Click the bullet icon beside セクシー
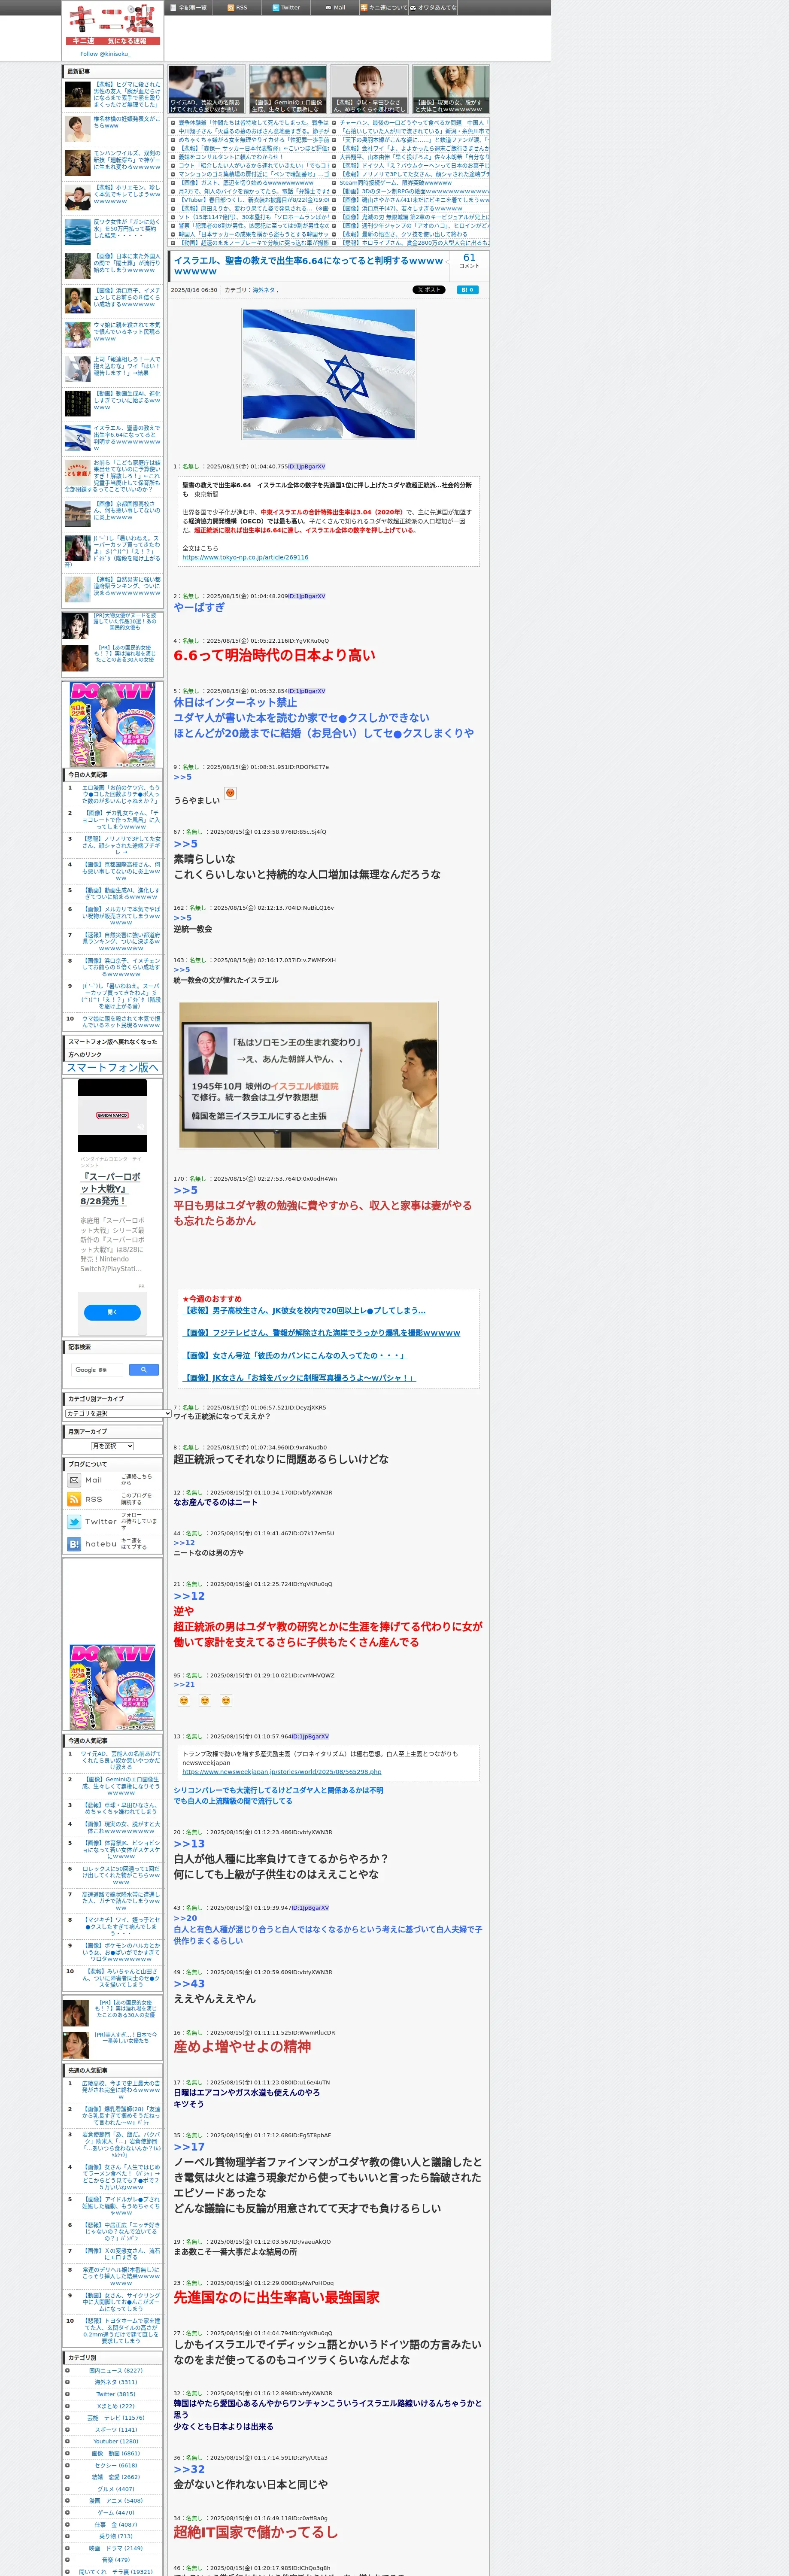Screen dimensions: 789x2576 pos(68,2465)
